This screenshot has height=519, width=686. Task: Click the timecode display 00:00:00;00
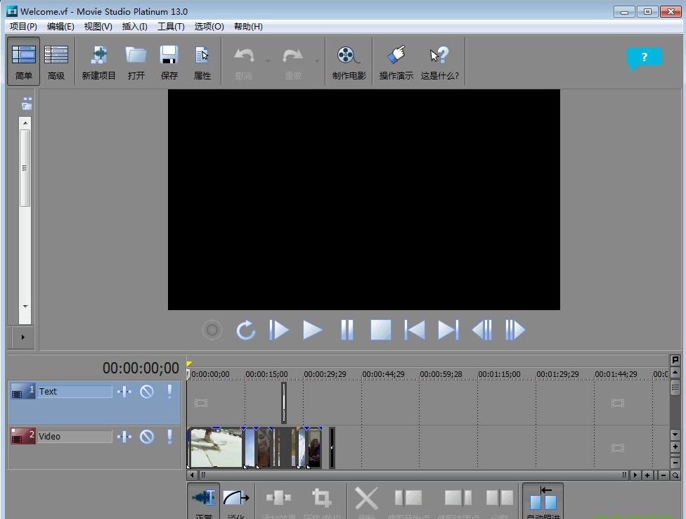(x=141, y=368)
